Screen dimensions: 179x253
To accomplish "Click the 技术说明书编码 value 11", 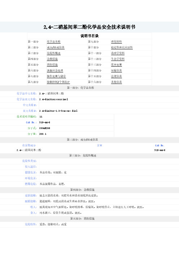I will coord(41,117).
